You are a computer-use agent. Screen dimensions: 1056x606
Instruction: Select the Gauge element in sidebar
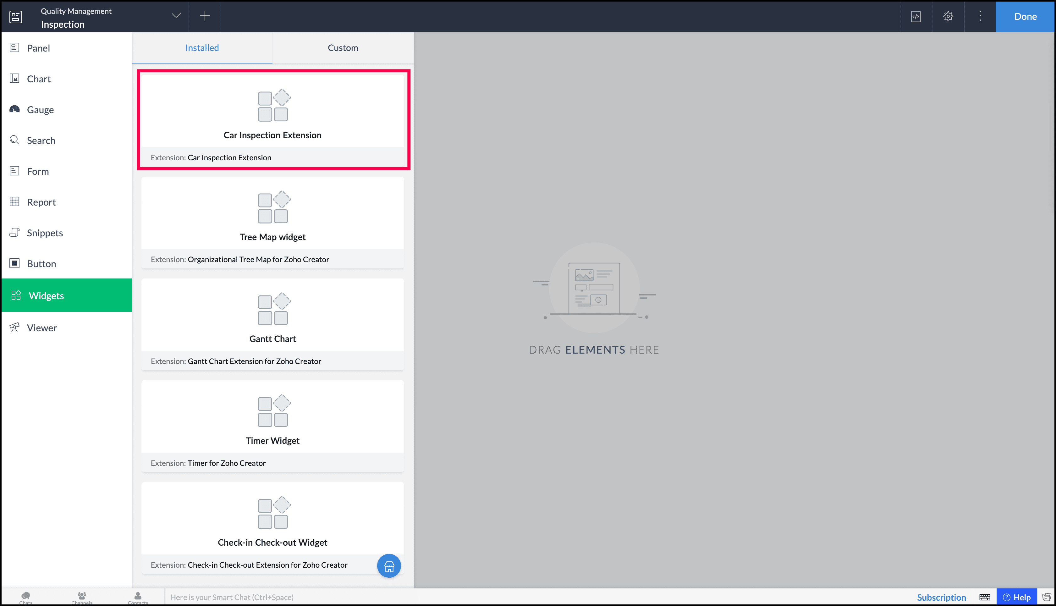(x=40, y=110)
